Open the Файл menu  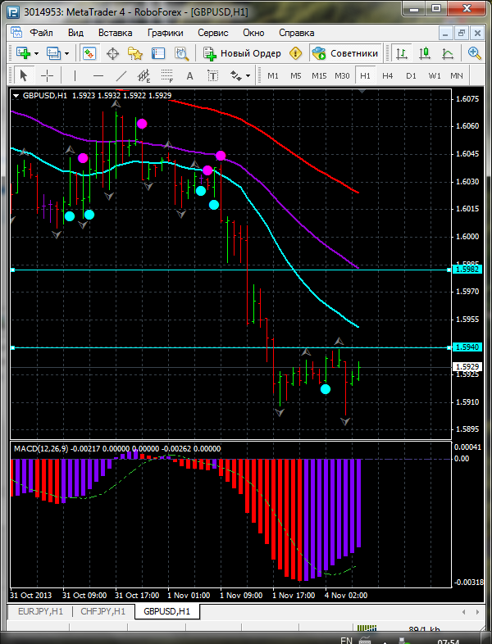(42, 33)
